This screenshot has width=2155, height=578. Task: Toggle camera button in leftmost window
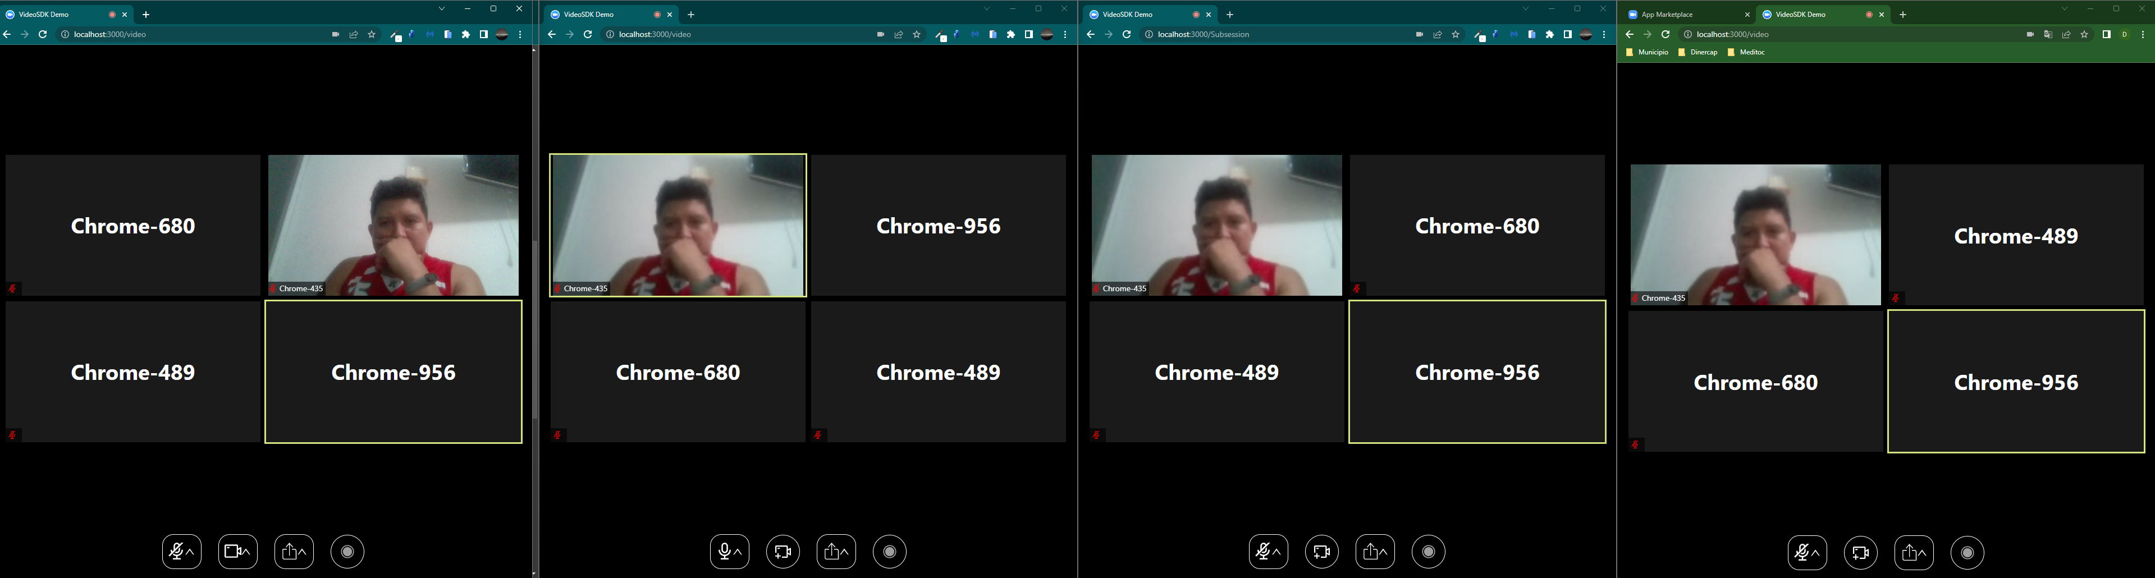pyautogui.click(x=234, y=552)
